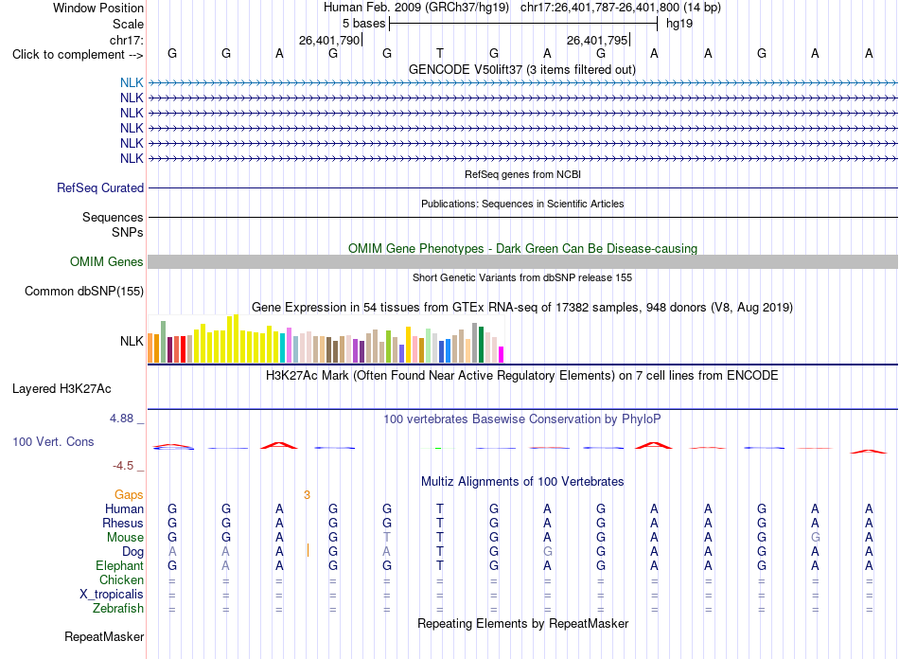Viewport: 899px width, 659px height.
Task: Click the green PhyloP mark under the T base
Action: click(438, 448)
